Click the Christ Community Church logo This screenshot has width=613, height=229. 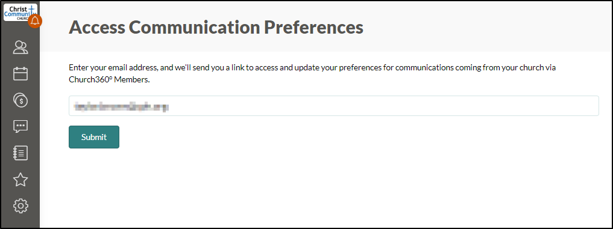pos(20,12)
